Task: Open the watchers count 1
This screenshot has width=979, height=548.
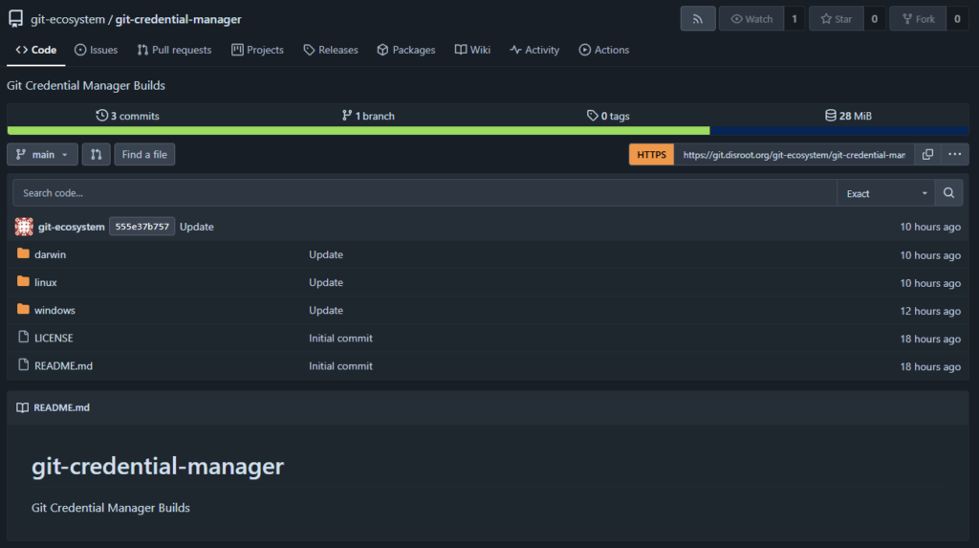Action: click(x=794, y=19)
